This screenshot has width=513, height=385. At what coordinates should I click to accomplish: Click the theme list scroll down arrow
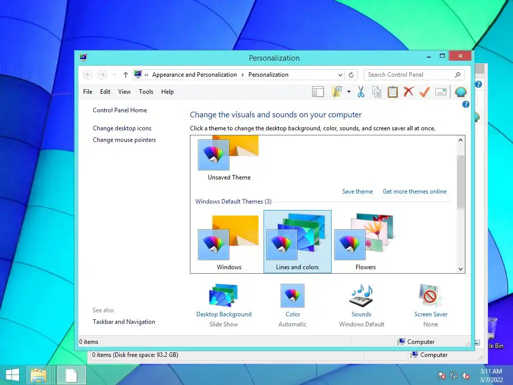click(x=461, y=269)
